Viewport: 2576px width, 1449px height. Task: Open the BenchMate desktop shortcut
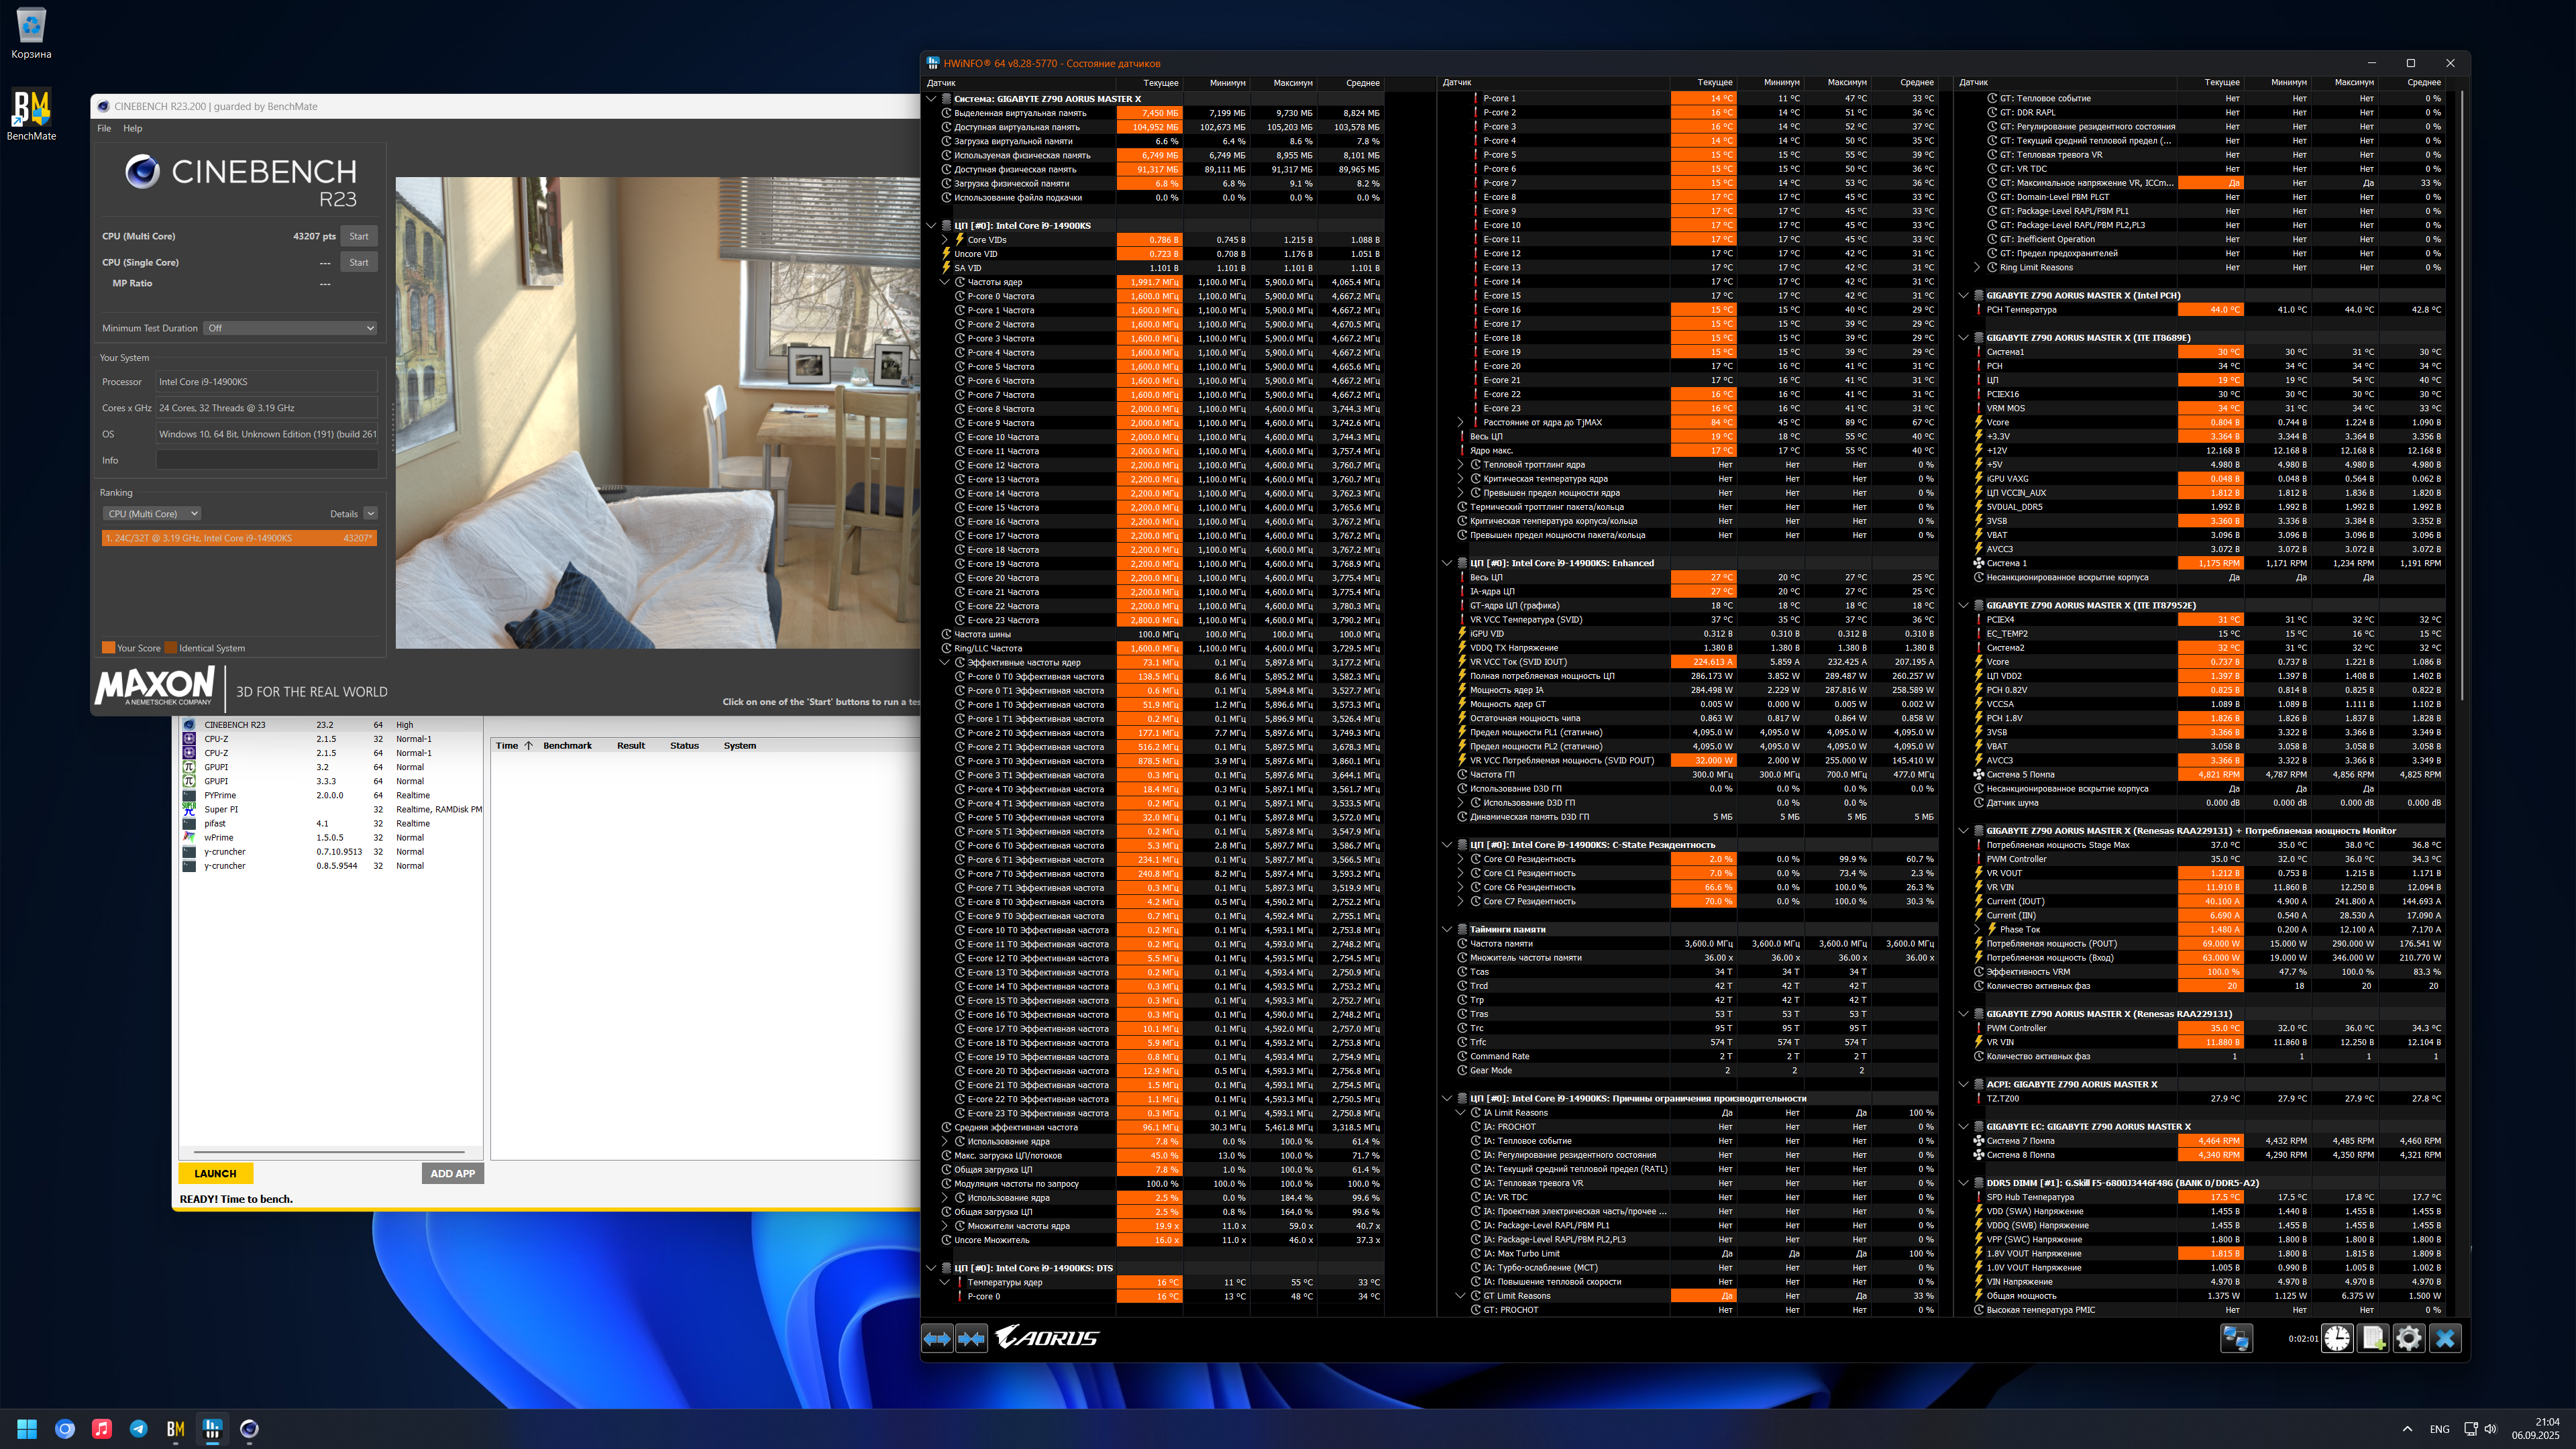31,114
